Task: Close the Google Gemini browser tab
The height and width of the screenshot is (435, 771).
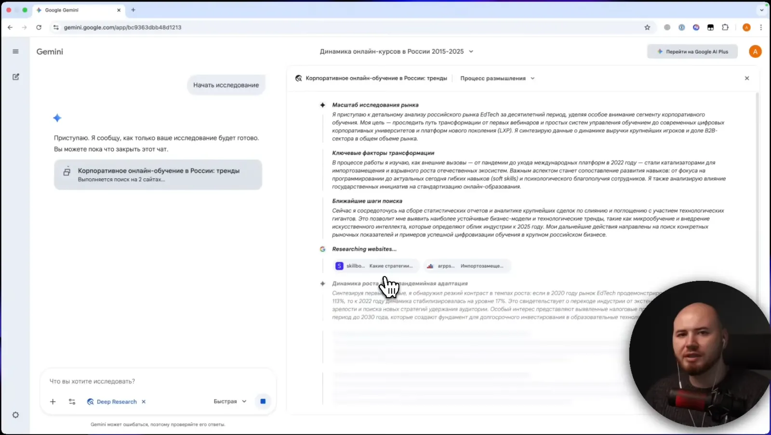Action: tap(119, 10)
